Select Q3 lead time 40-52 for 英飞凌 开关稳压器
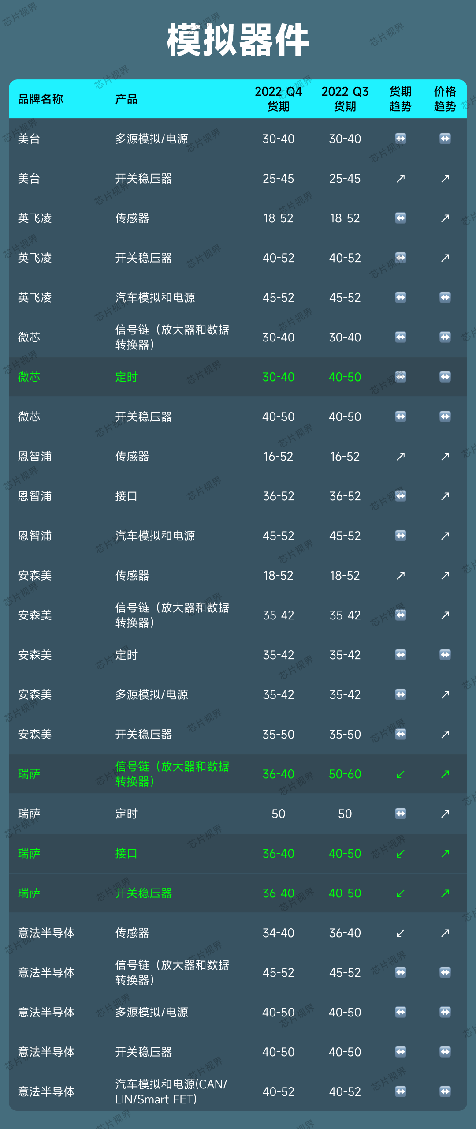476x1129 pixels. click(345, 258)
